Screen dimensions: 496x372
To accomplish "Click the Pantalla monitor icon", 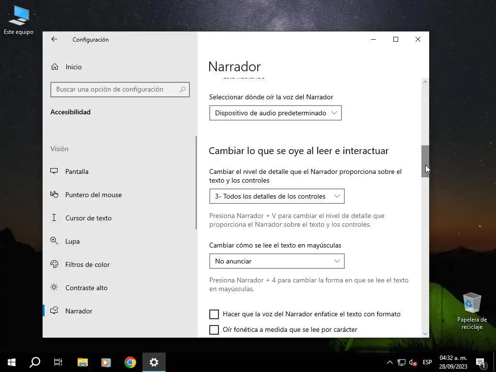I will coord(54,171).
